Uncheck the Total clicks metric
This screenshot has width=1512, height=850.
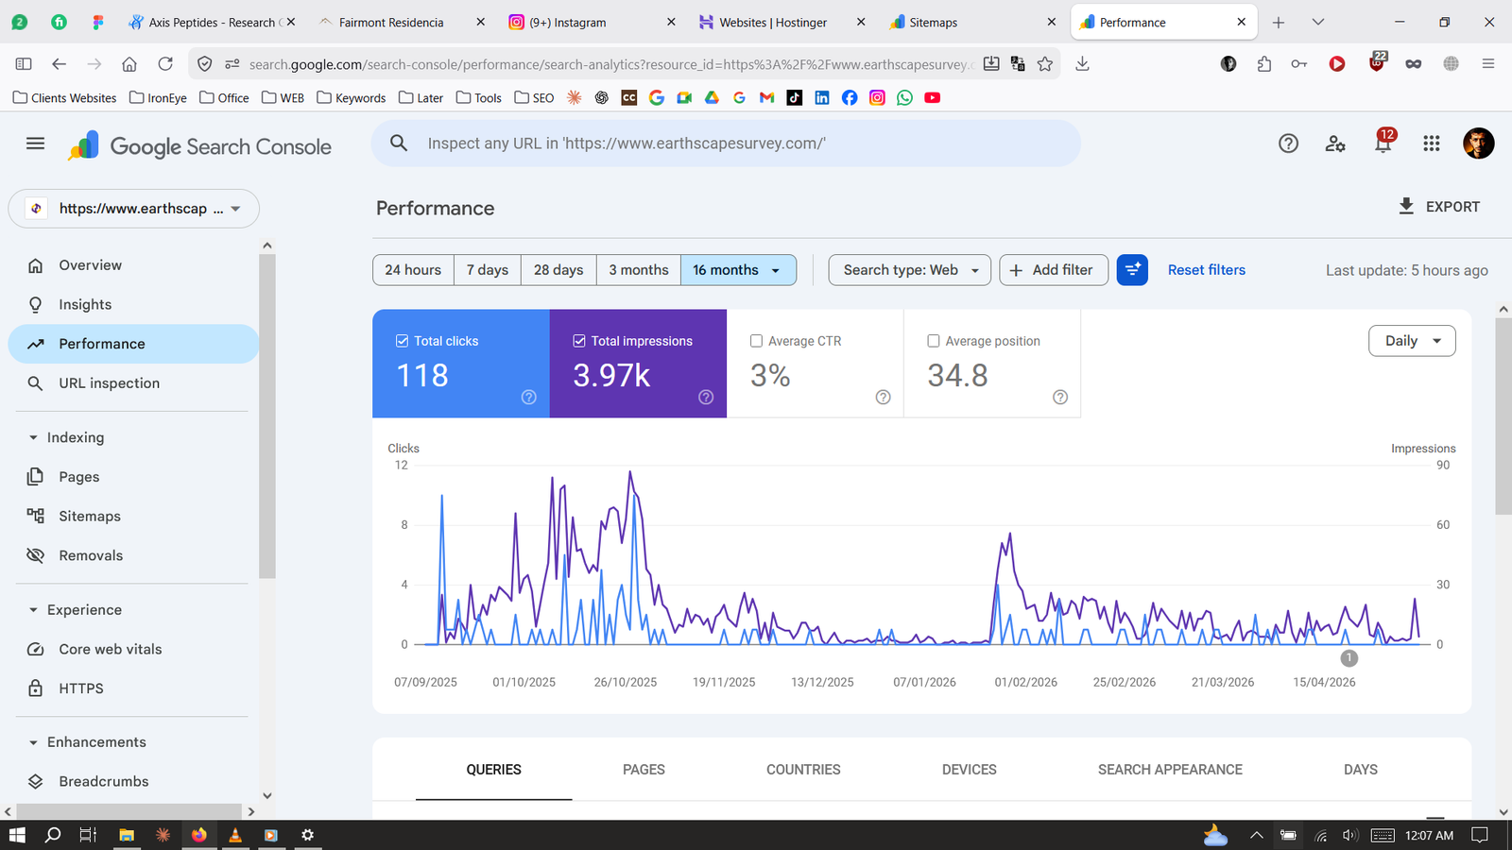pyautogui.click(x=402, y=341)
